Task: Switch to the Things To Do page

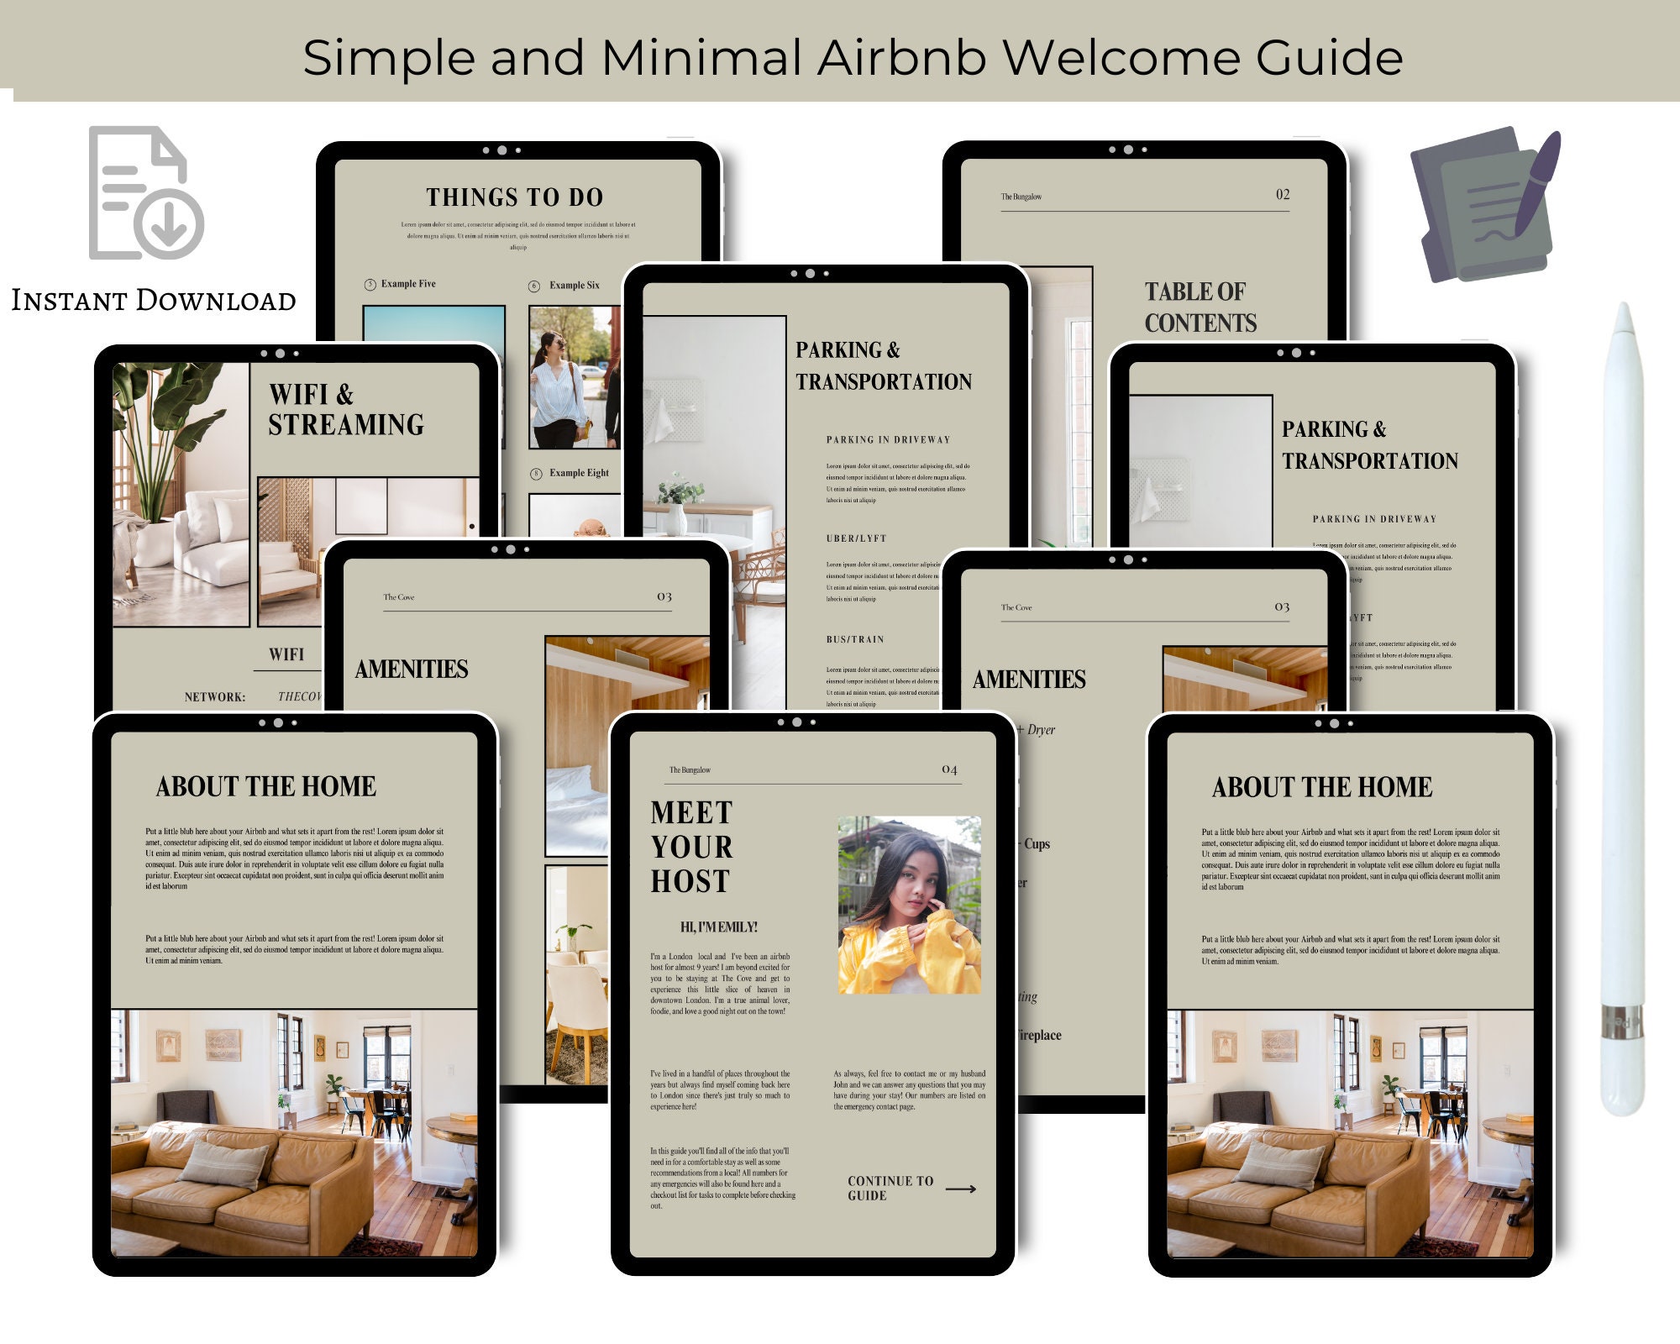Action: coord(515,197)
